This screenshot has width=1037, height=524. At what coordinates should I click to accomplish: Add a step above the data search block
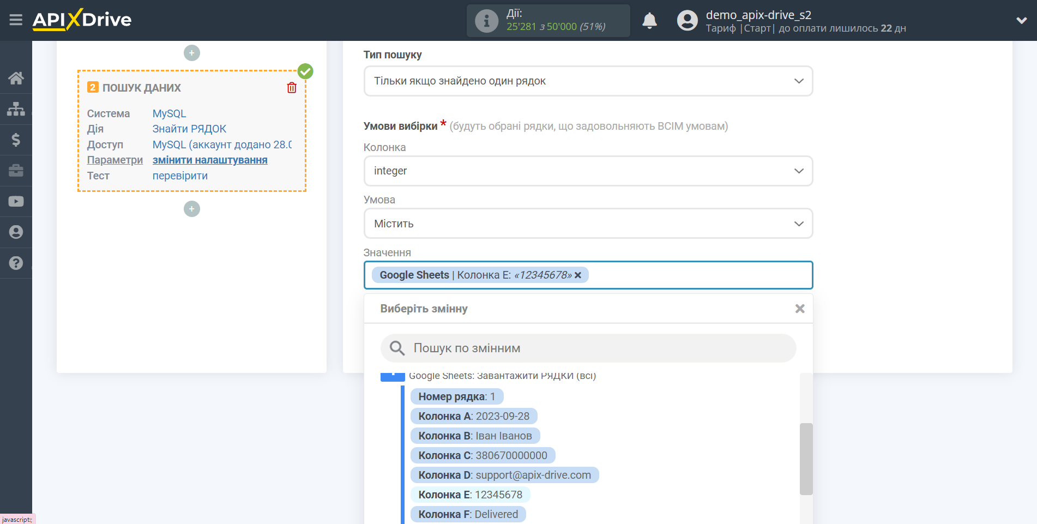[x=192, y=53]
